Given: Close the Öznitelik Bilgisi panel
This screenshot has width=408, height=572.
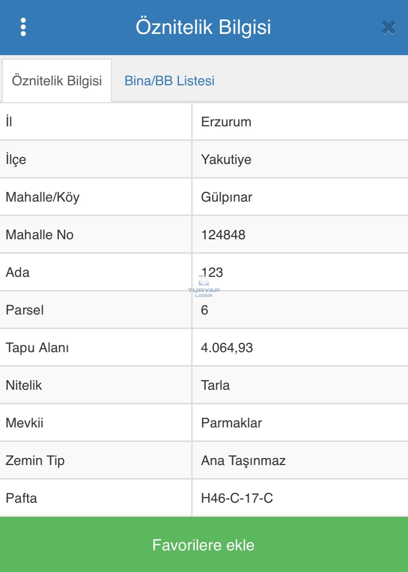Looking at the screenshot, I should [x=388, y=28].
